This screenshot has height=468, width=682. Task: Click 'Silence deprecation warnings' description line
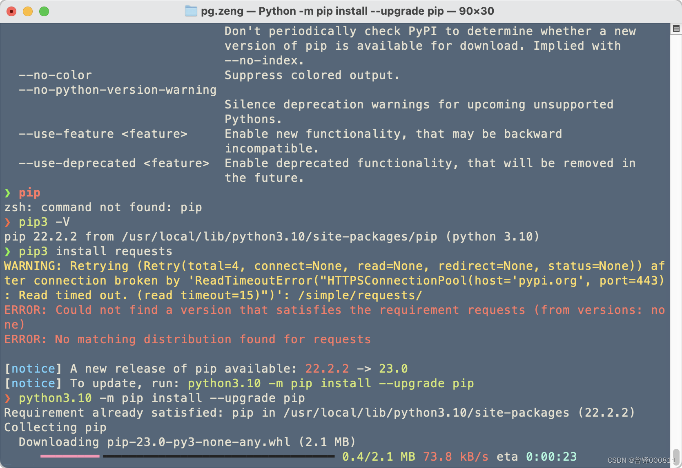point(419,105)
